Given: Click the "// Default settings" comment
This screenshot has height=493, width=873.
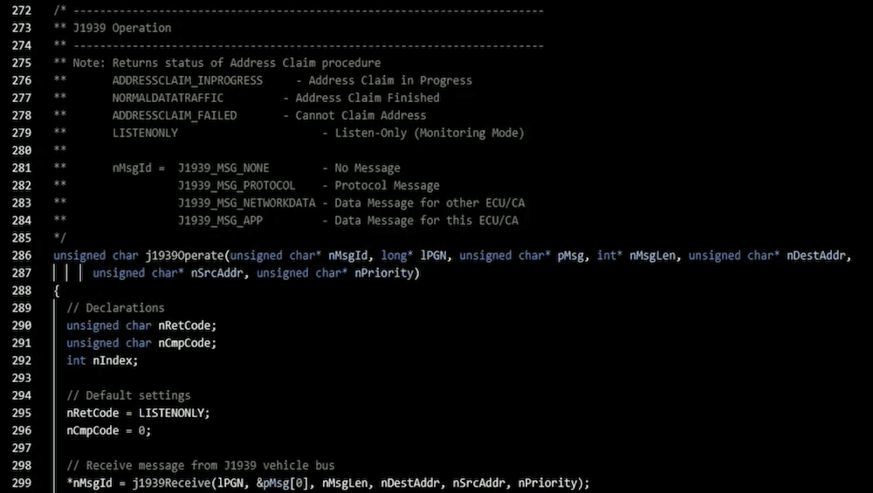Looking at the screenshot, I should 128,395.
